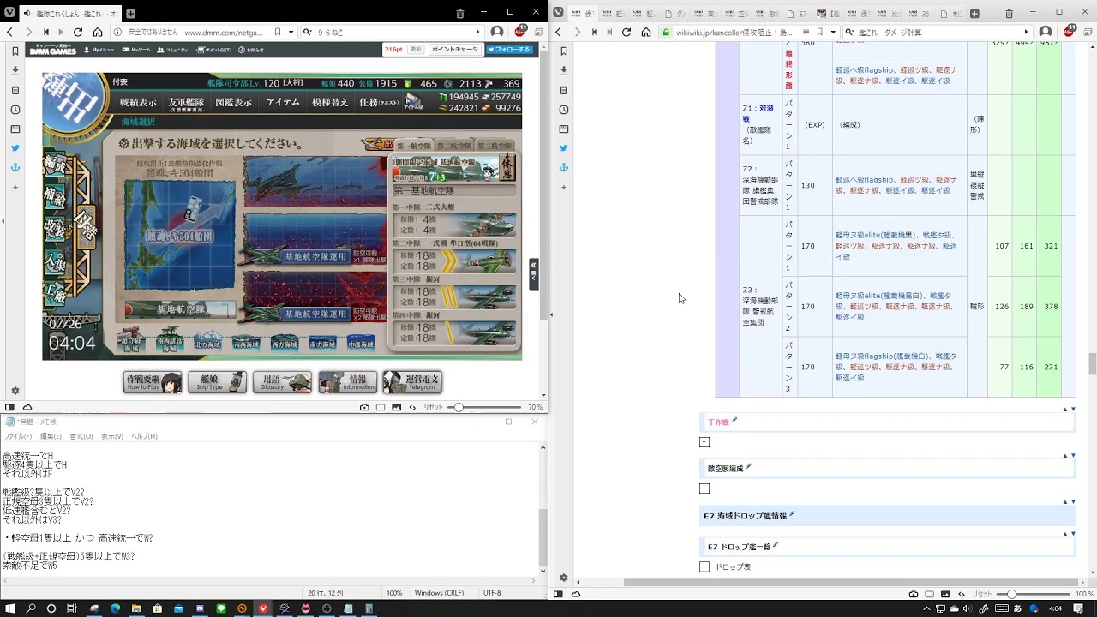Open home page in left Vivaldi window
Screen dimensions: 1097x617
[x=98, y=32]
